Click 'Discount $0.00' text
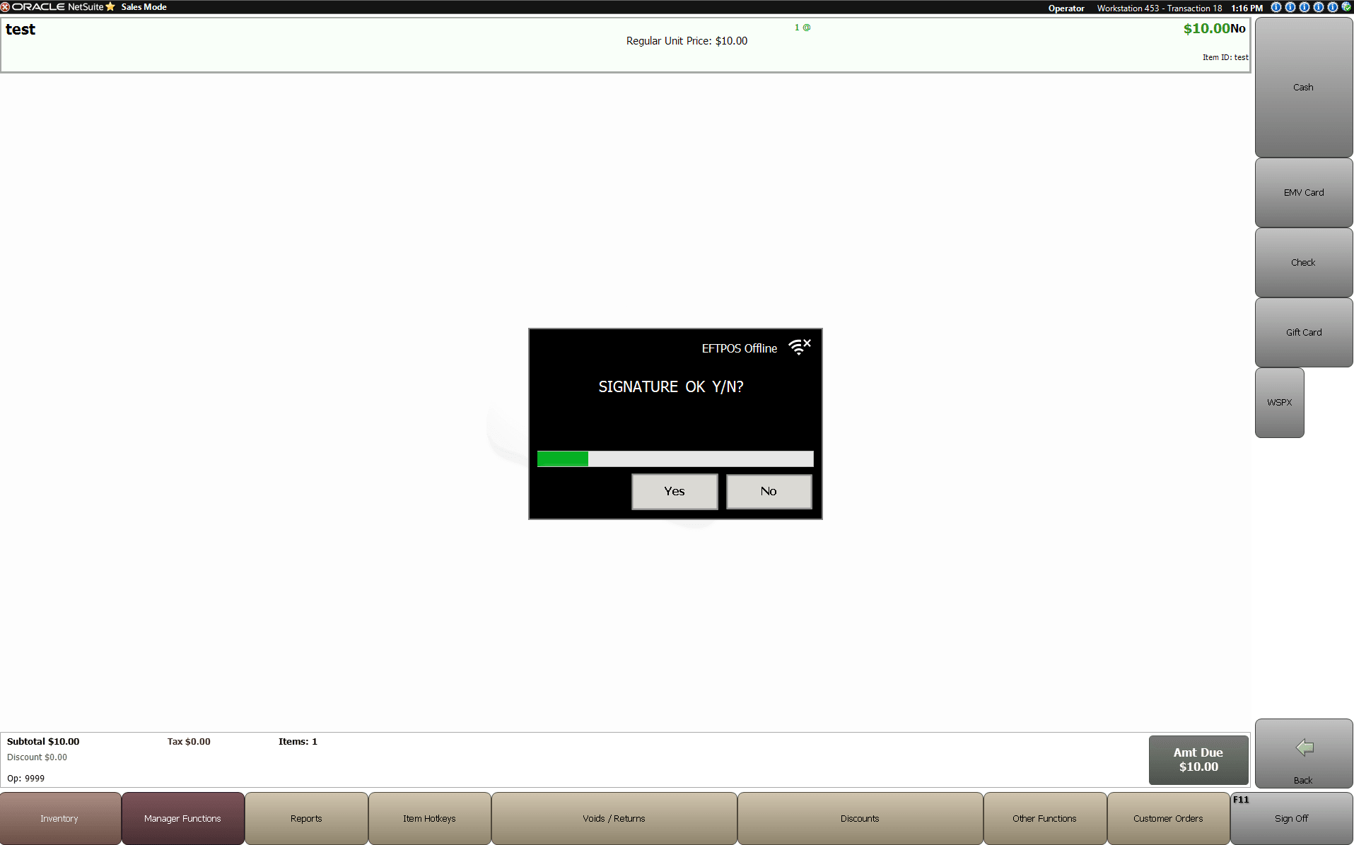Image resolution: width=1354 pixels, height=845 pixels. coord(37,757)
